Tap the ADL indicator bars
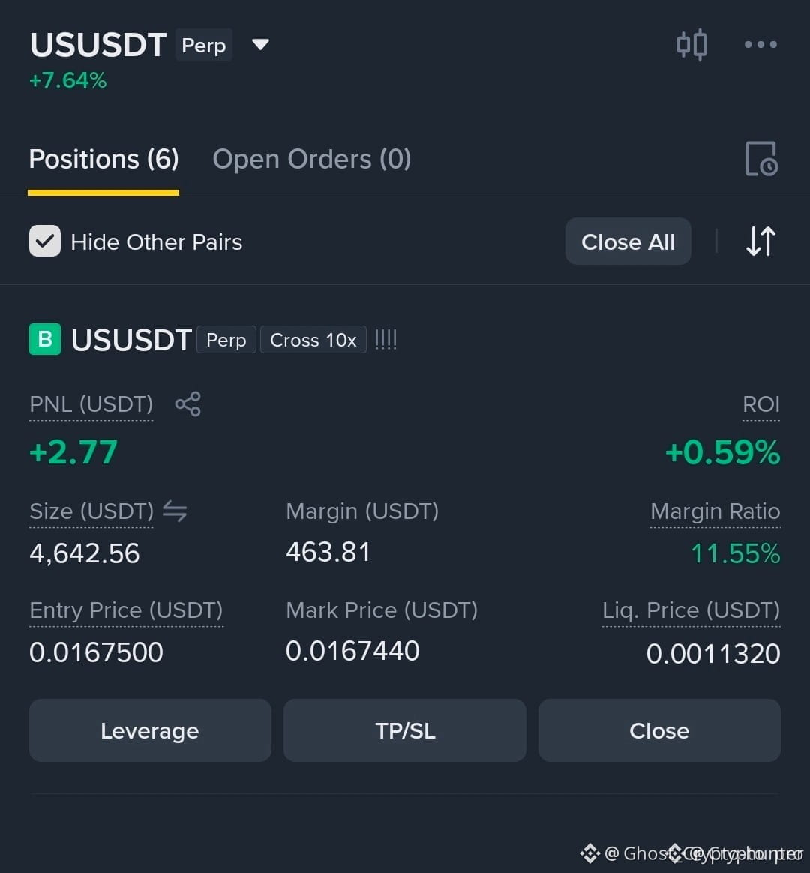This screenshot has width=810, height=873. [x=385, y=339]
